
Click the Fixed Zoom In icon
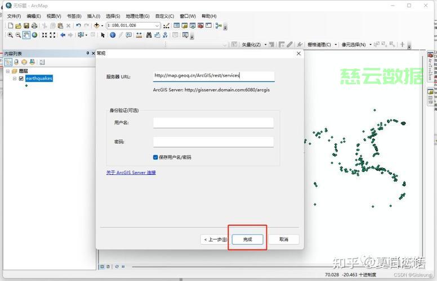click(44, 35)
